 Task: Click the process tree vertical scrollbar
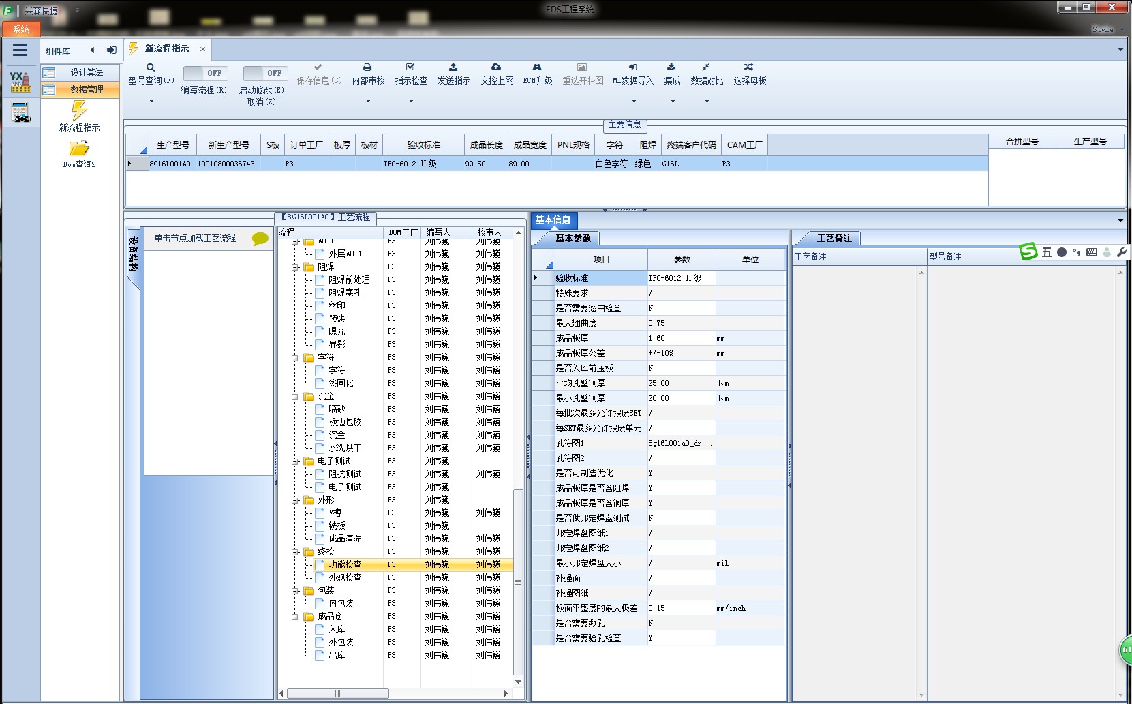(518, 581)
